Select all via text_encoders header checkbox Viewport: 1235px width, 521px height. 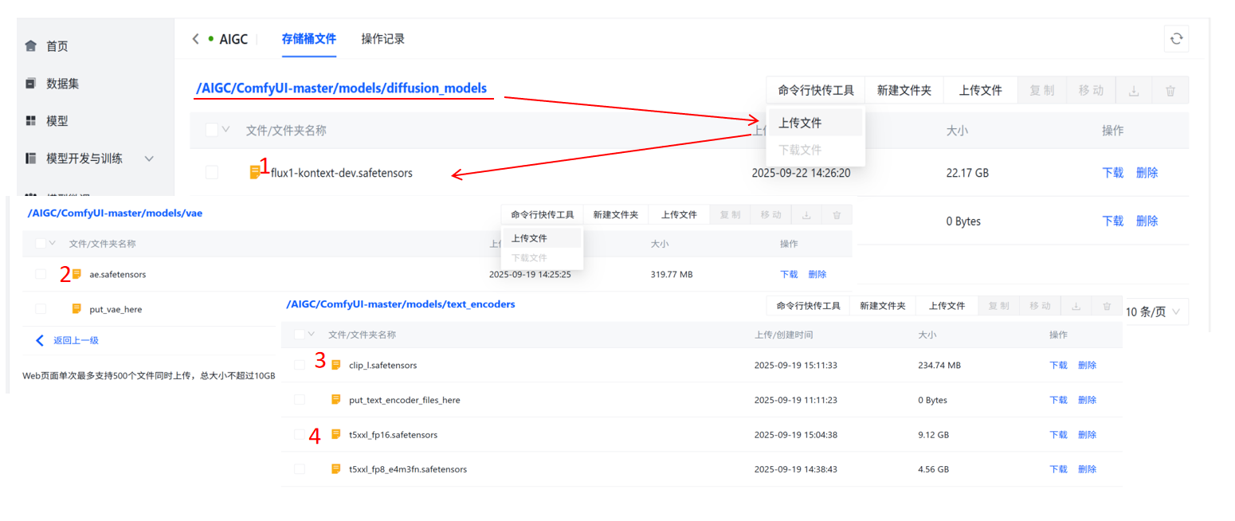(x=299, y=335)
